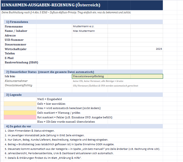Viewport: 183px width, 162px height.
Task: Click the 'Gelb = hier auswählen' legend text
Action: tap(51, 104)
